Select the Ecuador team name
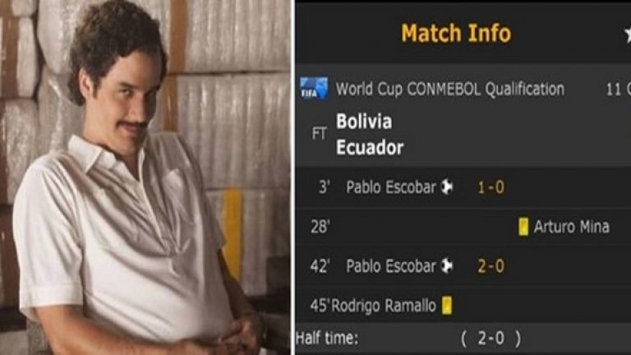Screen dimensions: 631x355 coord(370,147)
